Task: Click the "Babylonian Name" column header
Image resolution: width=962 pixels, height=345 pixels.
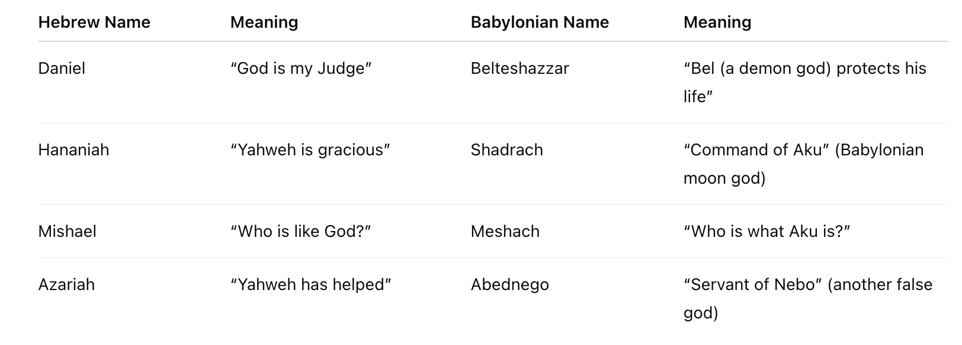Action: coord(540,22)
